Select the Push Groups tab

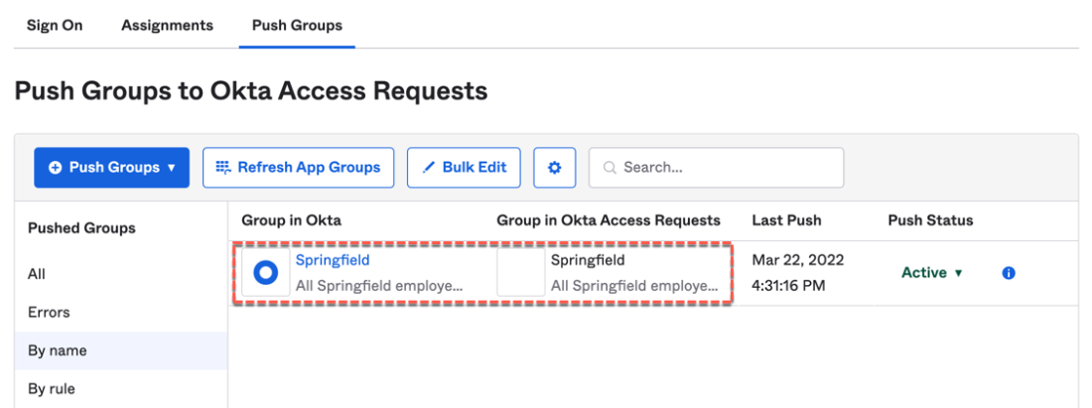point(297,25)
